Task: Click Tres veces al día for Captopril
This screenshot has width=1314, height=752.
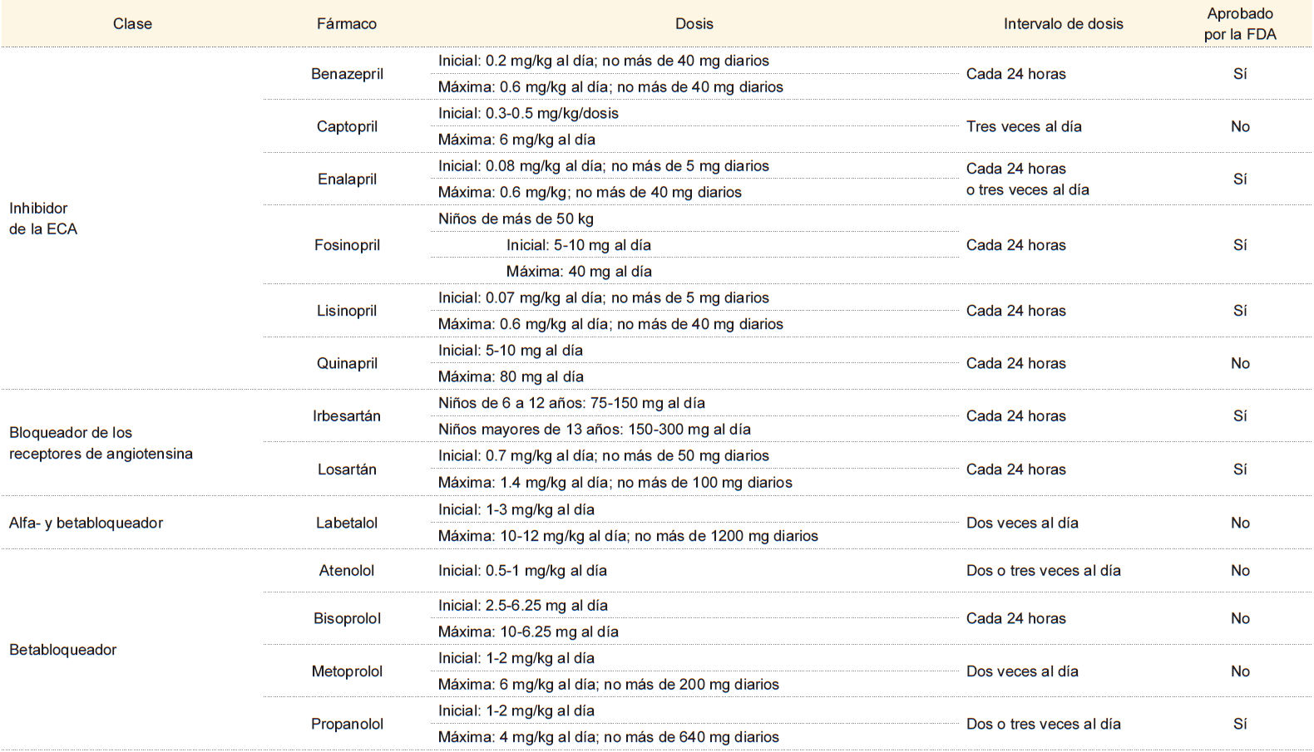Action: click(x=1024, y=126)
